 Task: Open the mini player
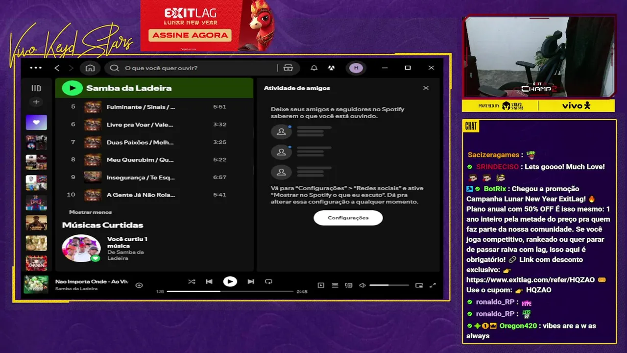click(419, 285)
